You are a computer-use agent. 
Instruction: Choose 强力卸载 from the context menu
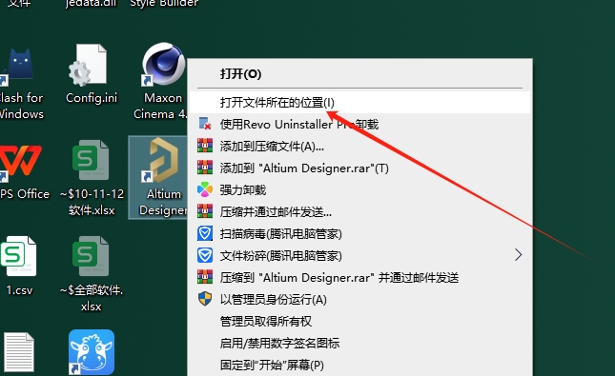click(359, 190)
